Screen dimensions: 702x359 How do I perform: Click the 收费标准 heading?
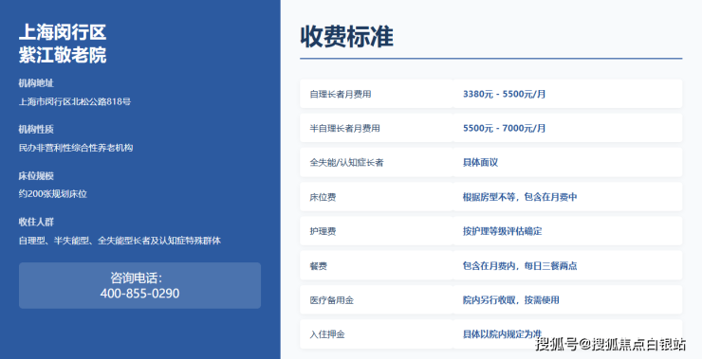tap(347, 37)
